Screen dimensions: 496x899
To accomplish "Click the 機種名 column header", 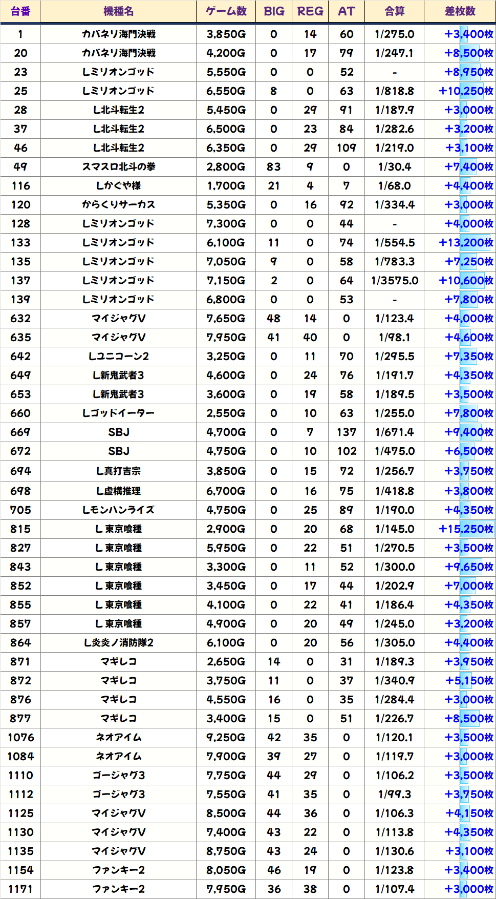I will (118, 11).
